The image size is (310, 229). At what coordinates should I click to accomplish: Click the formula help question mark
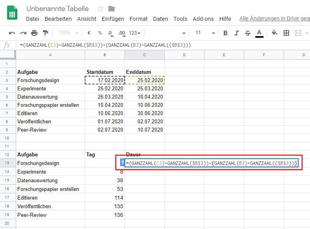tap(123, 163)
